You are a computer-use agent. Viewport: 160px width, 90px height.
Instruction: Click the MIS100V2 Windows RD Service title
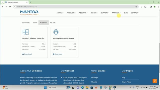click(x=33, y=38)
